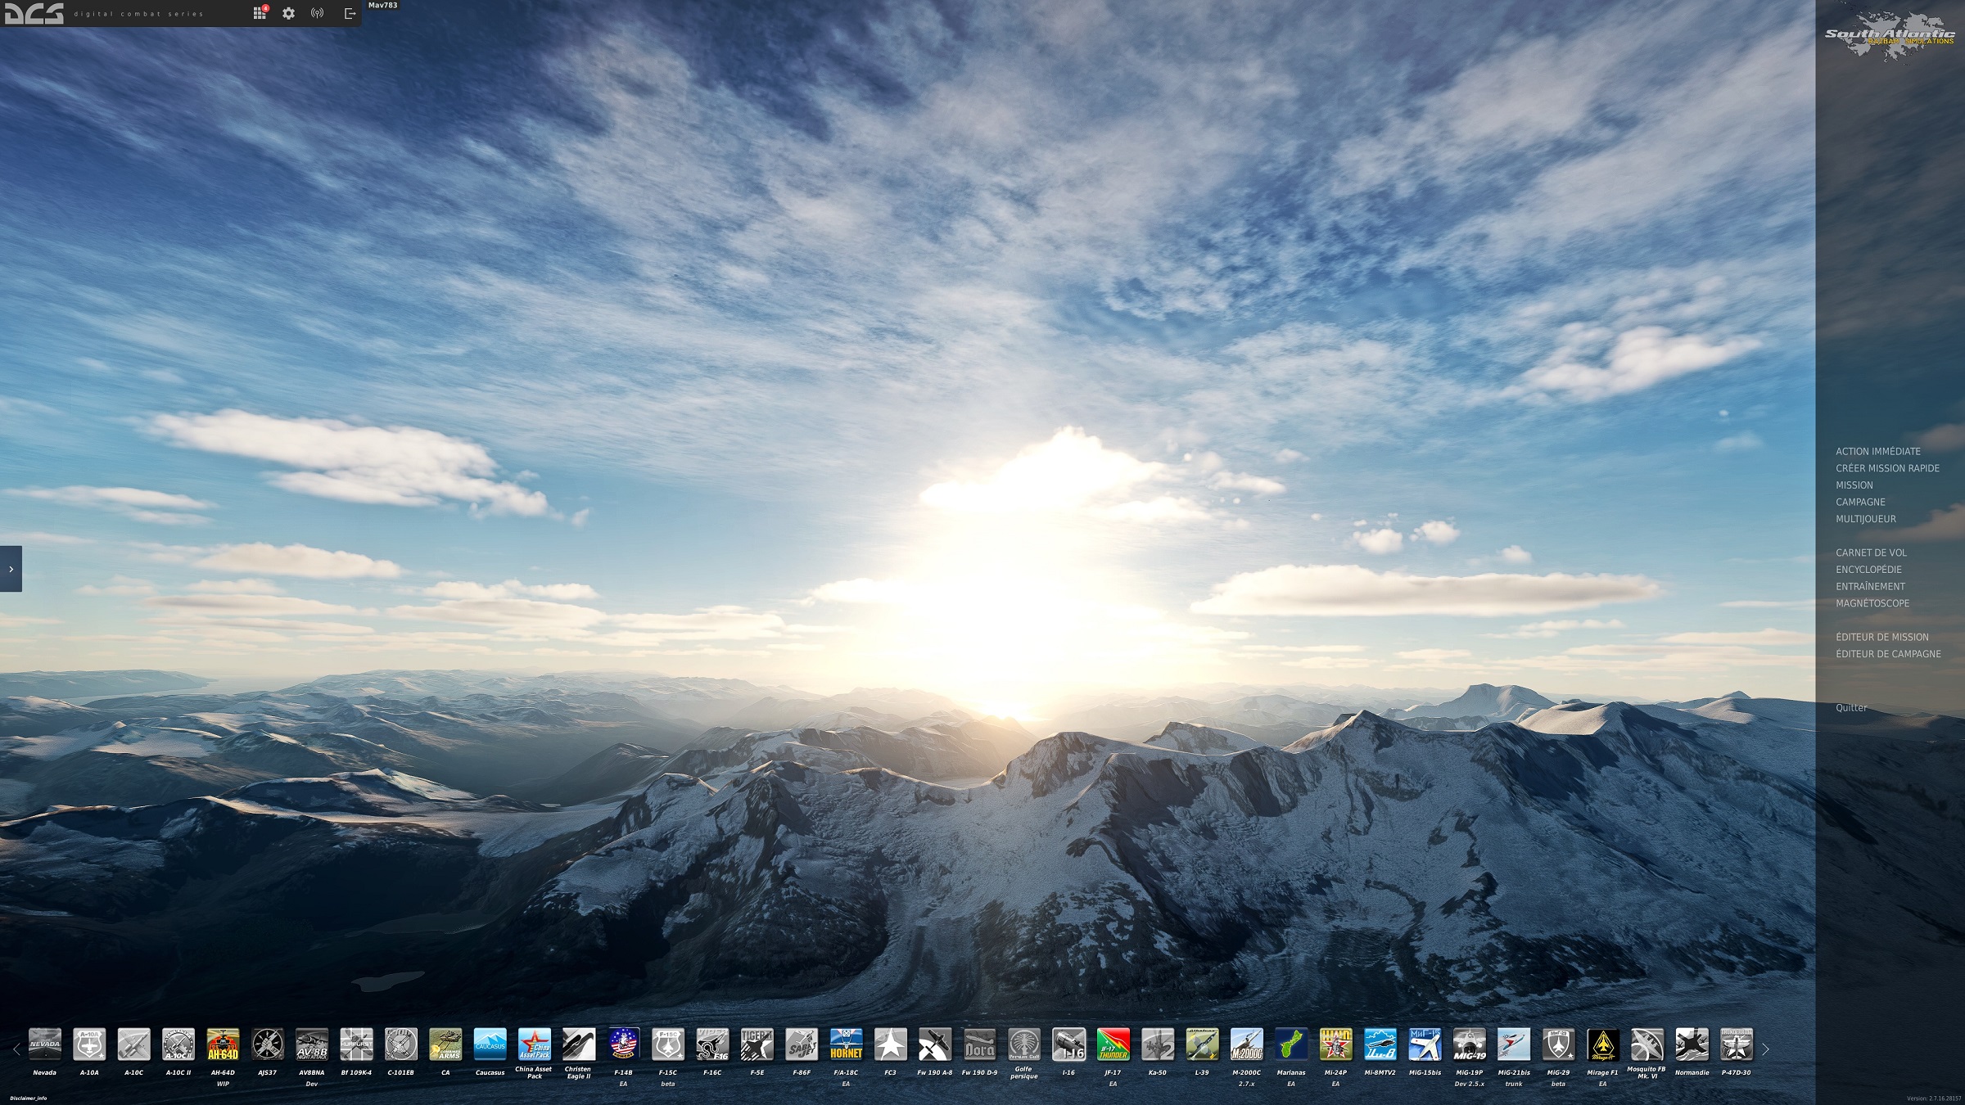Select the Mirage F1 module icon
Screen dimensions: 1965x1105
tap(1602, 1044)
